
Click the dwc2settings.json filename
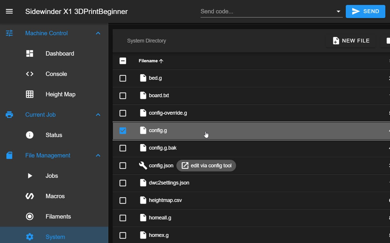click(x=169, y=183)
